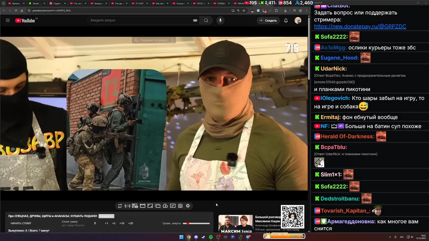
Task: Take a screenshot with the camera icon
Action: click(180, 206)
